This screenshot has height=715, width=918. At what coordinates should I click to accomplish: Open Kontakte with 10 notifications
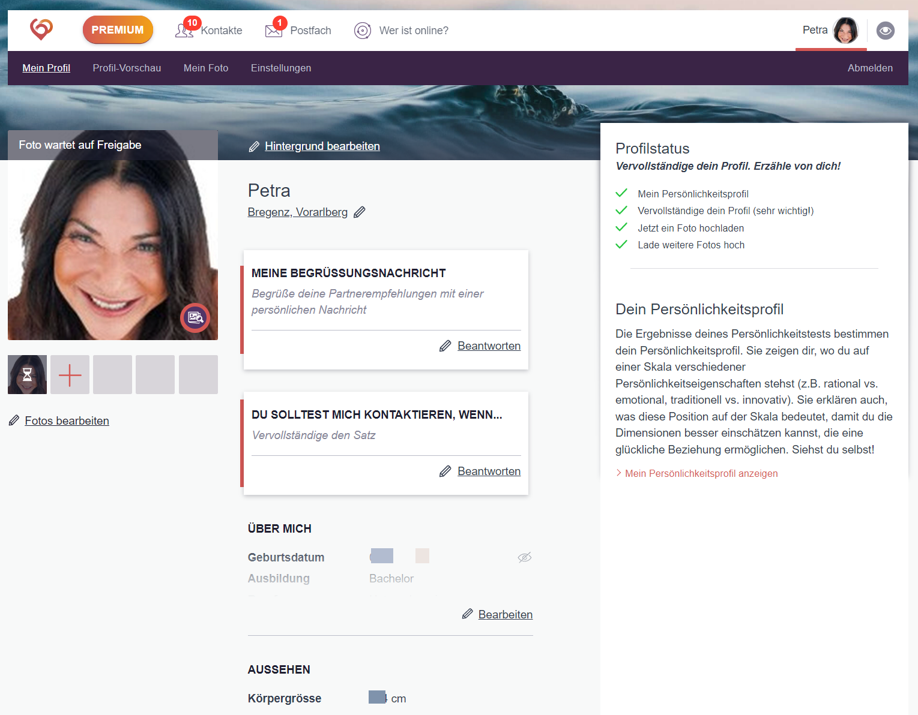click(x=185, y=29)
